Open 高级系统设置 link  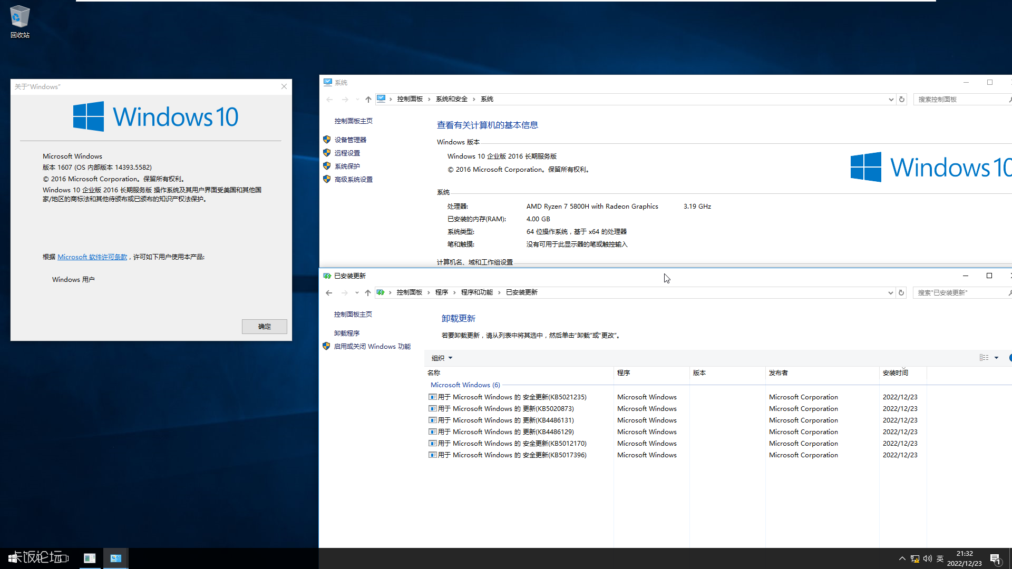point(354,180)
